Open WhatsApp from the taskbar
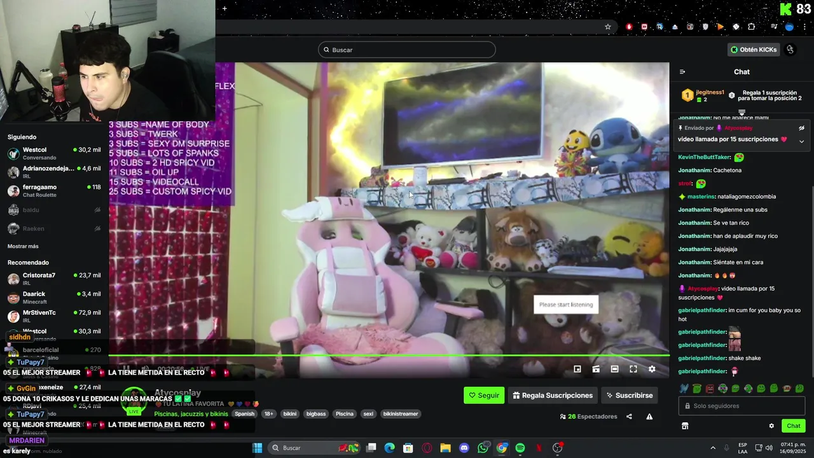Image resolution: width=814 pixels, height=458 pixels. tap(483, 448)
